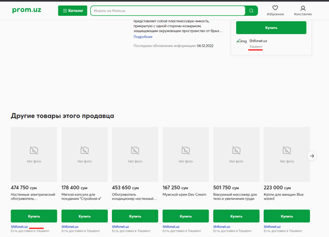Open the thumbnail of the 167 250 сум product
The image size is (329, 237).
pyautogui.click(x=186, y=155)
